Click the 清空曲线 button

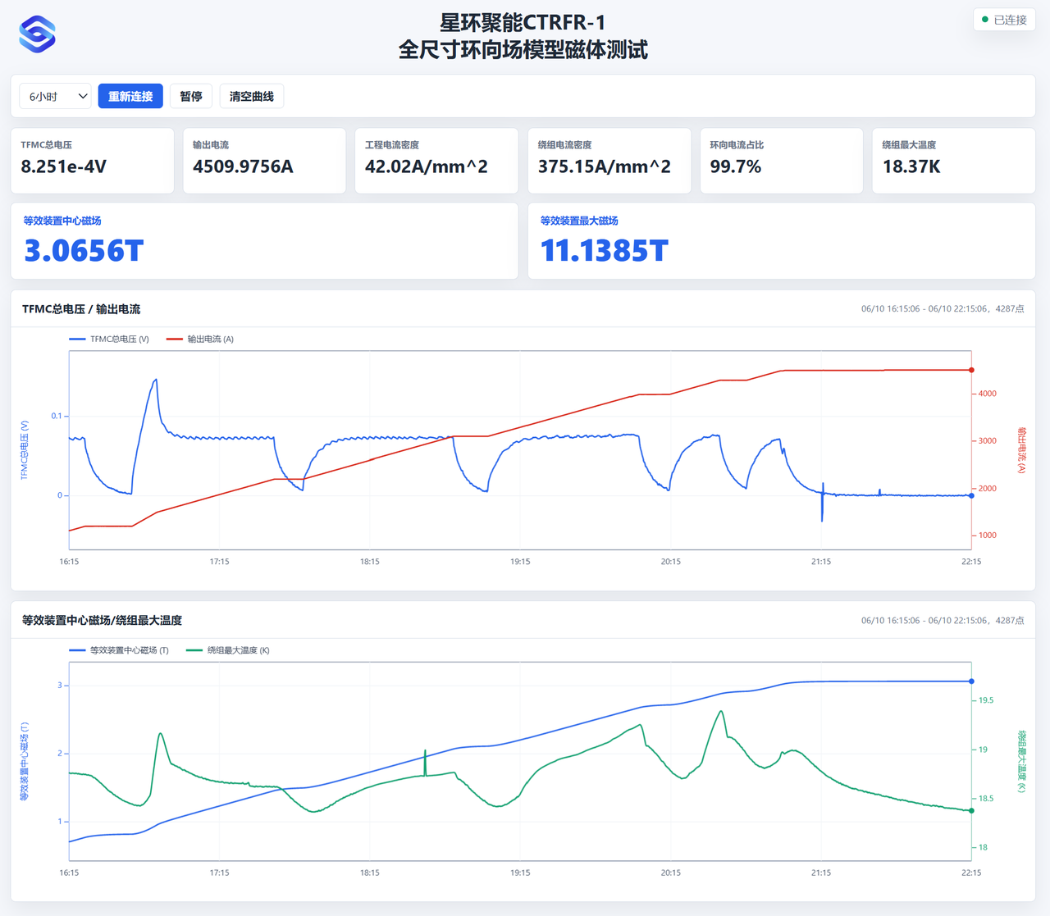point(252,96)
